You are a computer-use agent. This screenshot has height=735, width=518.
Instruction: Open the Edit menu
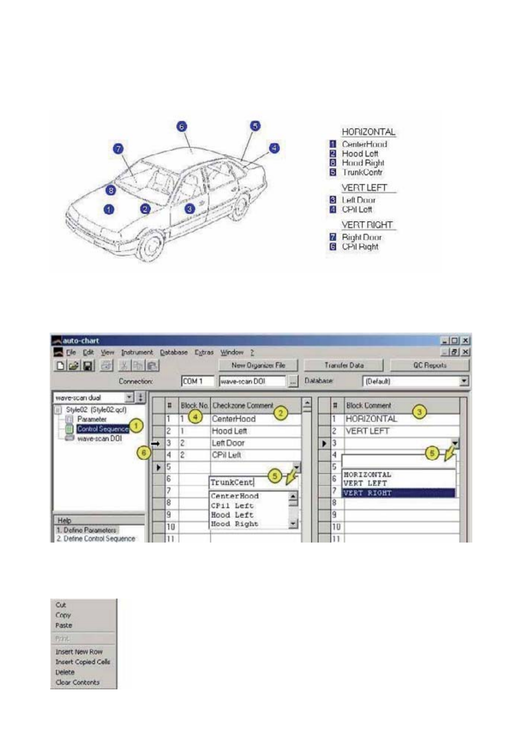(89, 352)
